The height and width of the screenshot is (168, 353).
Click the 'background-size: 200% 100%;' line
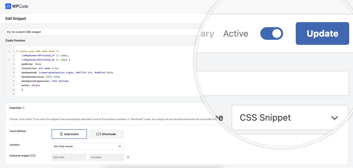pyautogui.click(x=41, y=77)
